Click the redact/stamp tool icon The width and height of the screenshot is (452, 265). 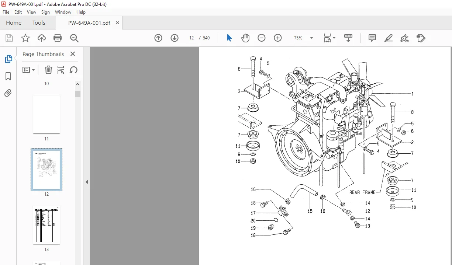pyautogui.click(x=421, y=38)
